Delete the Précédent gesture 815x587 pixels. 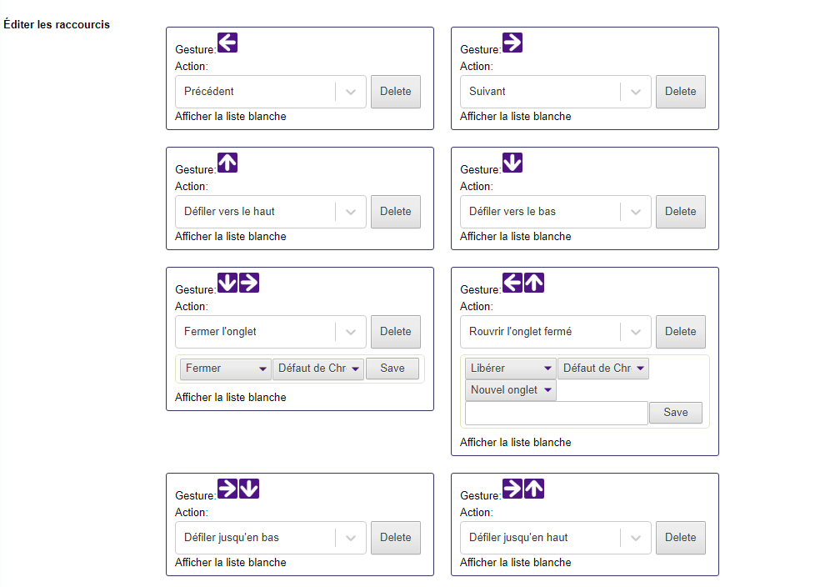click(x=396, y=92)
